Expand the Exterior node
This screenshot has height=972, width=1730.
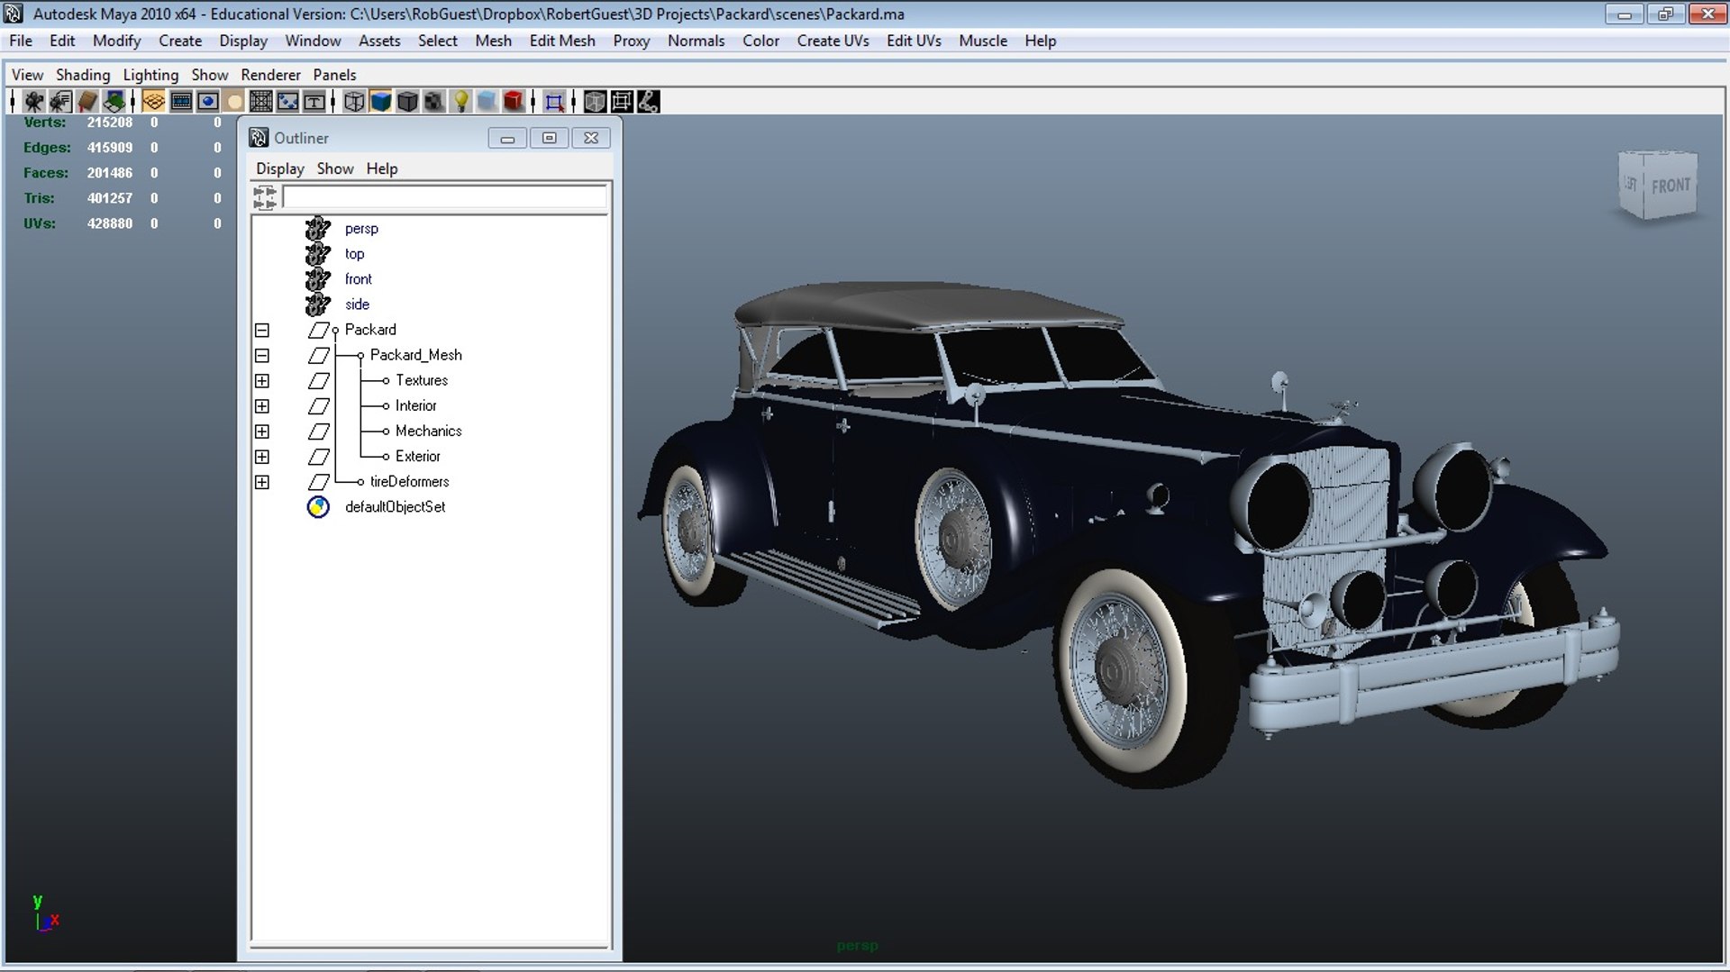point(262,457)
